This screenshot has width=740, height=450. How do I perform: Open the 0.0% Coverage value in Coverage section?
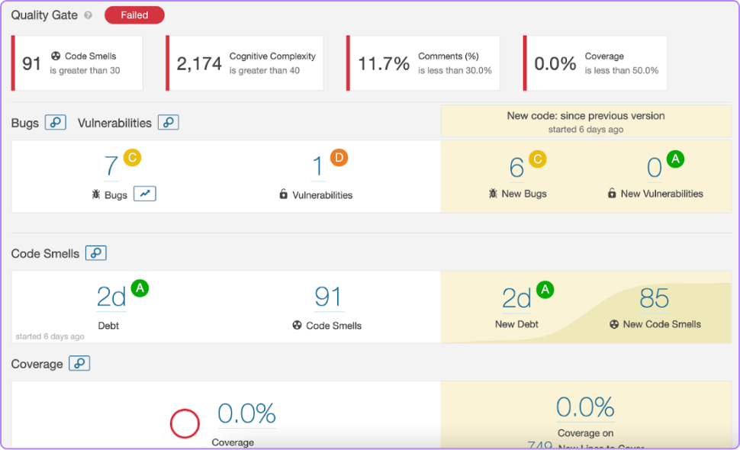tap(247, 413)
